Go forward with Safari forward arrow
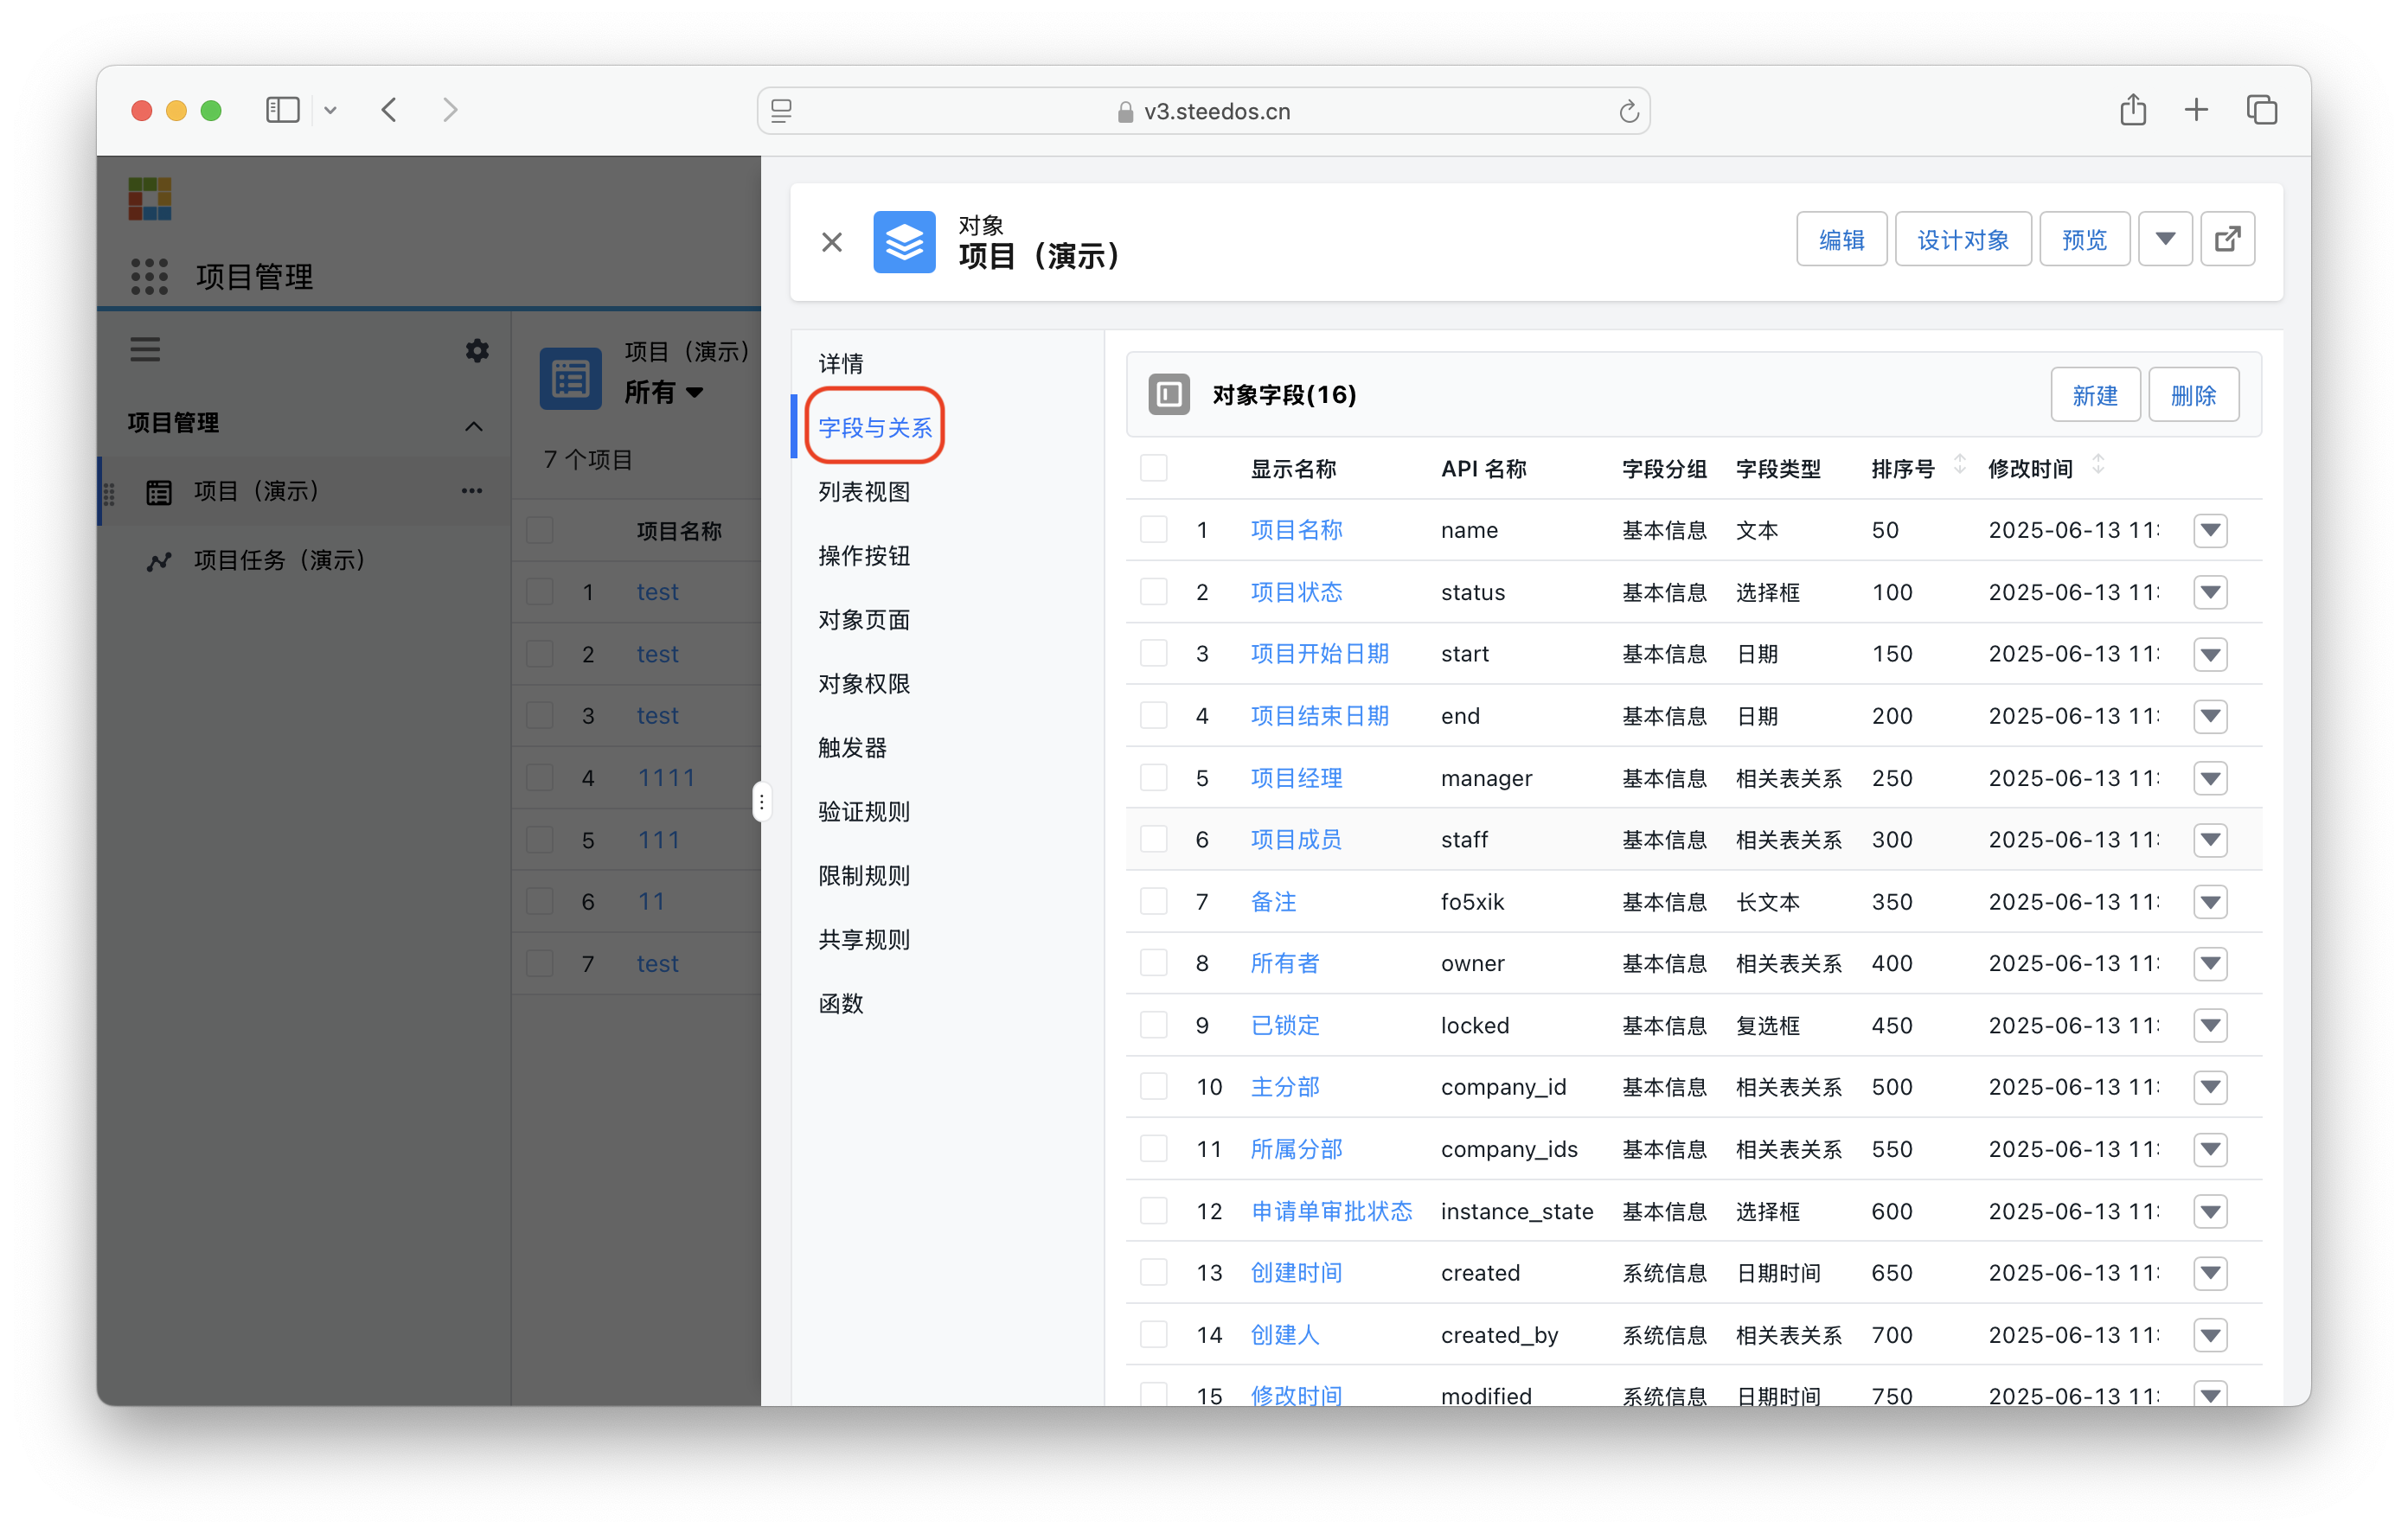The width and height of the screenshot is (2408, 1534). (450, 110)
